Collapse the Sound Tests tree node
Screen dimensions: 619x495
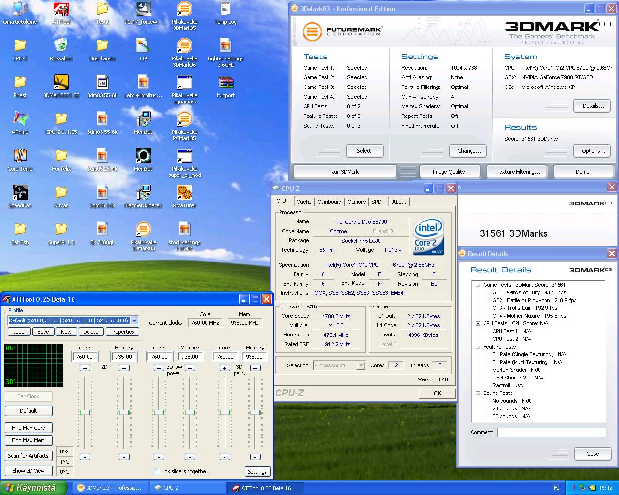[x=478, y=393]
